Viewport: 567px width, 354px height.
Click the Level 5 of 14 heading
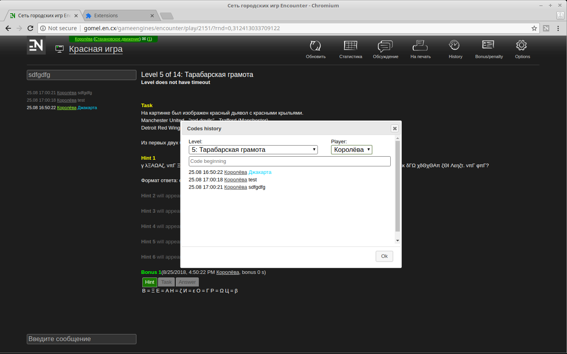pos(197,74)
